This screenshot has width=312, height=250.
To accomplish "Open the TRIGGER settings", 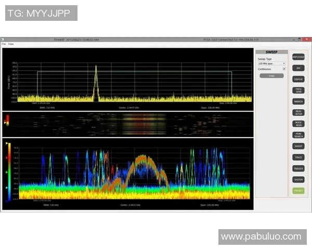I will tap(298, 168).
